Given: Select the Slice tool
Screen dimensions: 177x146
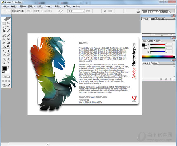Looking at the screenshot, I should pyautogui.click(x=8, y=31).
